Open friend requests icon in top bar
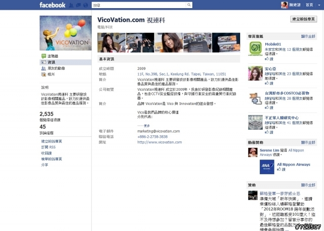 71,5
